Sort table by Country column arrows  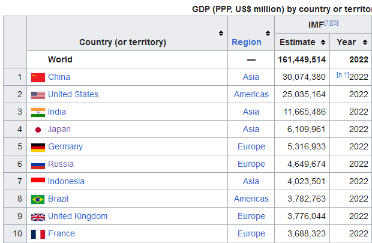pos(221,33)
